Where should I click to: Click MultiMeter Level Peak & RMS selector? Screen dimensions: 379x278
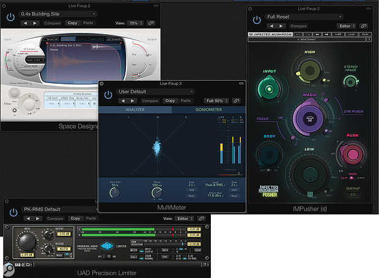click(x=215, y=185)
